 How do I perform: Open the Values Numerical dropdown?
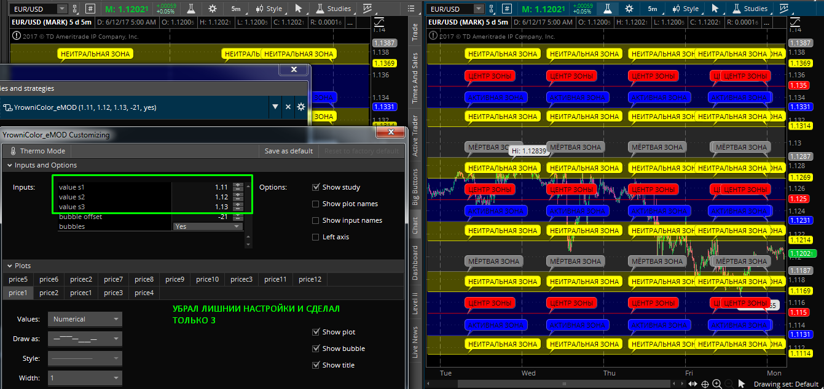tap(85, 319)
